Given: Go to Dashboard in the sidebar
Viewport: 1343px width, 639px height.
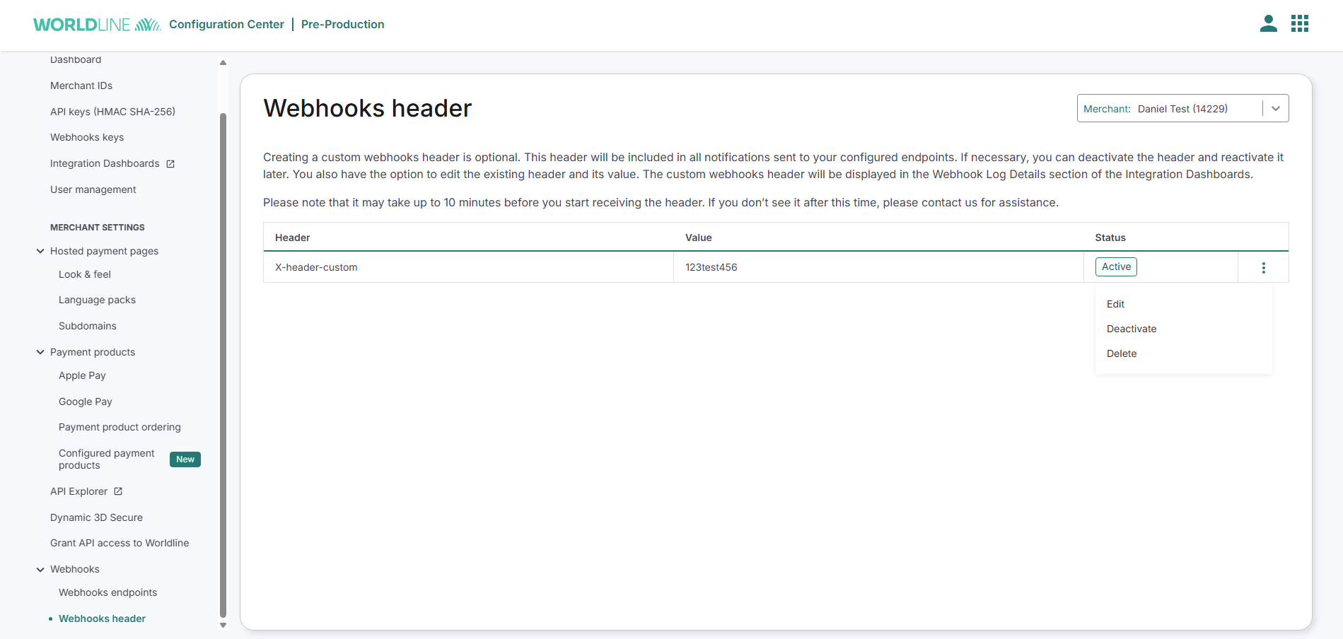Looking at the screenshot, I should pos(76,59).
